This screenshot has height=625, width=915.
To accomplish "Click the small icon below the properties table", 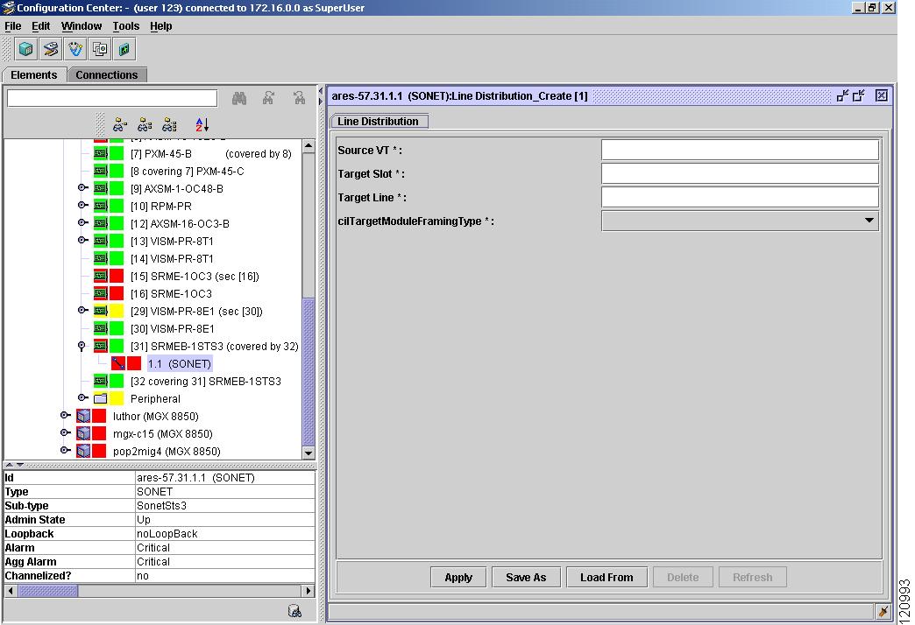I will coord(295,610).
